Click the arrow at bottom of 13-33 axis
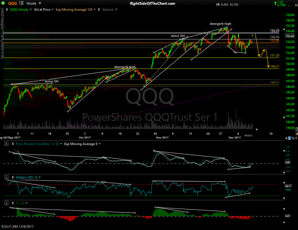Image resolution: width=298 pixels, height=230 pixels. (x=284, y=222)
